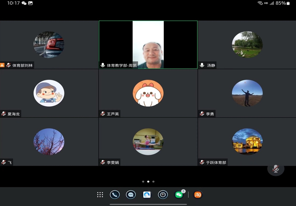This screenshot has width=296, height=206.
Task: Tap the host icon beside 体育部刘林
Action: pyautogui.click(x=2, y=65)
